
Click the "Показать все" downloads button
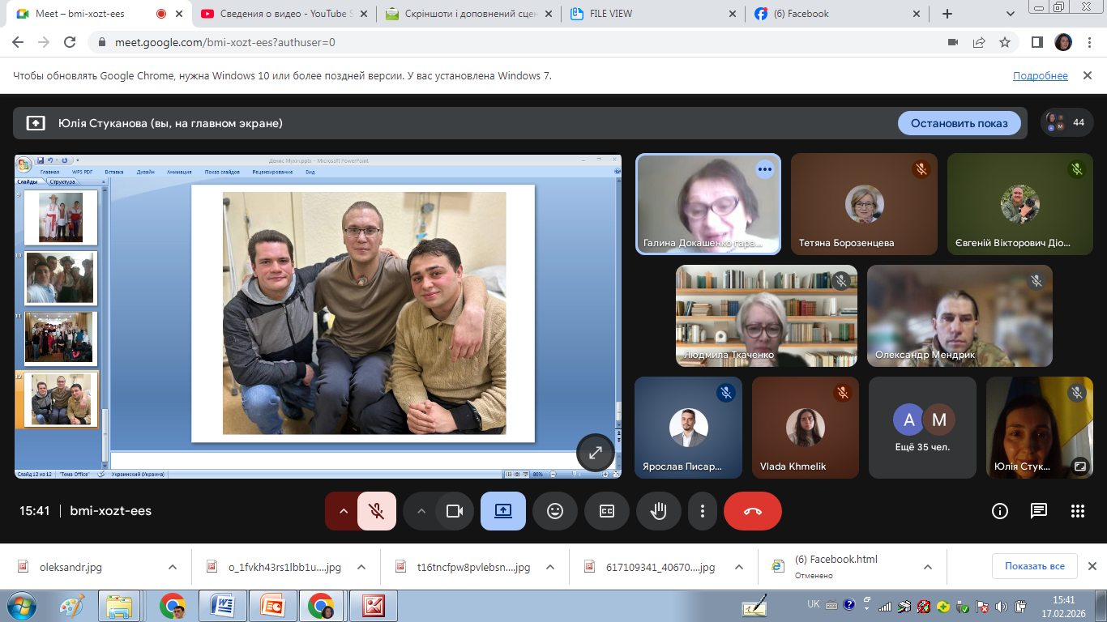point(1034,566)
